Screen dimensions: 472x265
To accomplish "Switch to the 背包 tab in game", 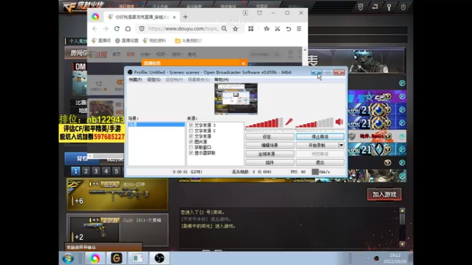I will tap(82, 158).
